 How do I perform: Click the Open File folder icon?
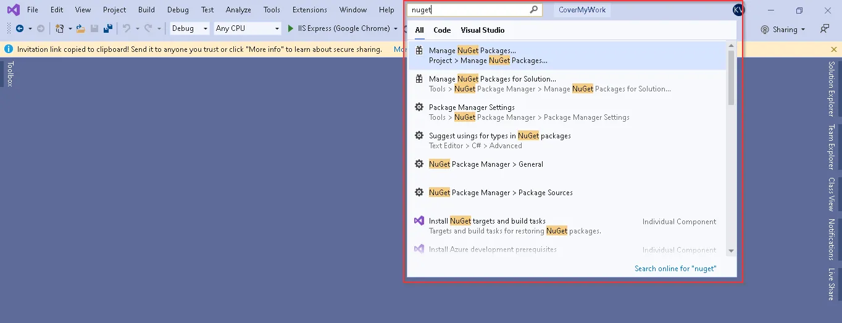(x=80, y=28)
